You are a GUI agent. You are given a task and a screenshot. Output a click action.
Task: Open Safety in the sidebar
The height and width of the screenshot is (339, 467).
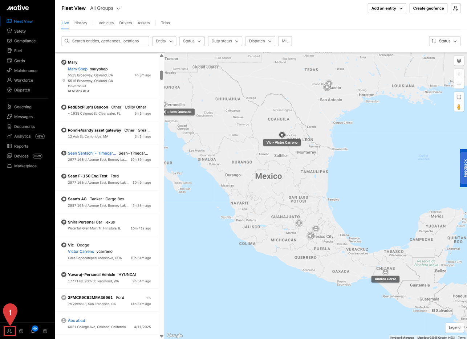[20, 31]
